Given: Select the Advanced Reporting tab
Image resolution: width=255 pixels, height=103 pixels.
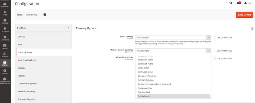Looking at the screenshot, I should click(x=44, y=99).
